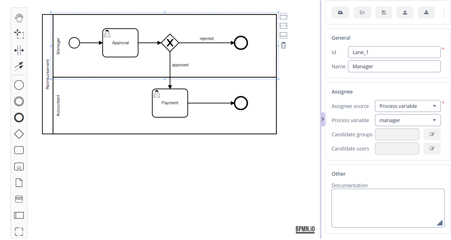Create a gateway from palette
The height and width of the screenshot is (240, 451).
[x=19, y=134]
